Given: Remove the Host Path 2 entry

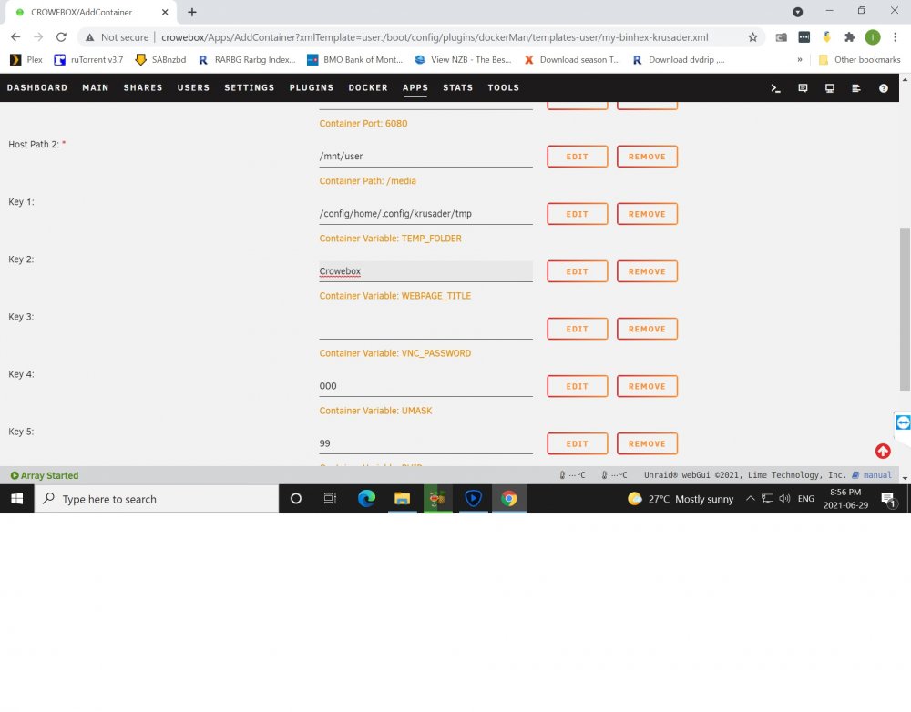Looking at the screenshot, I should [647, 157].
